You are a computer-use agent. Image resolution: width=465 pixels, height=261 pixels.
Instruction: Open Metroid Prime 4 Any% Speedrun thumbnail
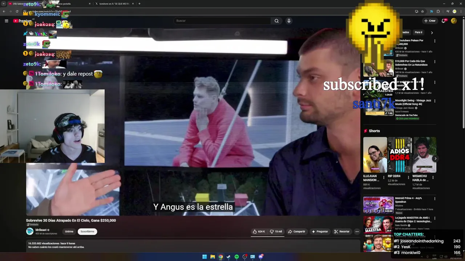pyautogui.click(x=378, y=205)
